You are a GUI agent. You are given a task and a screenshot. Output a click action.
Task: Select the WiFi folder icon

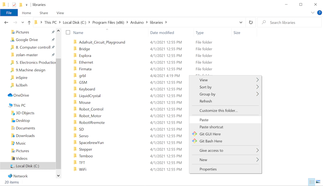pyautogui.click(x=75, y=169)
